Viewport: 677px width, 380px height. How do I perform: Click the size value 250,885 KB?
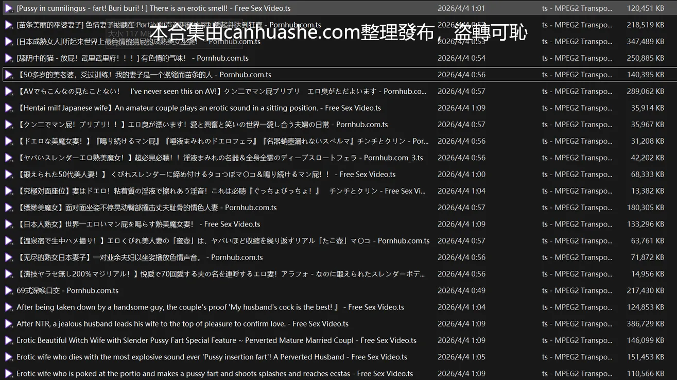coord(646,58)
